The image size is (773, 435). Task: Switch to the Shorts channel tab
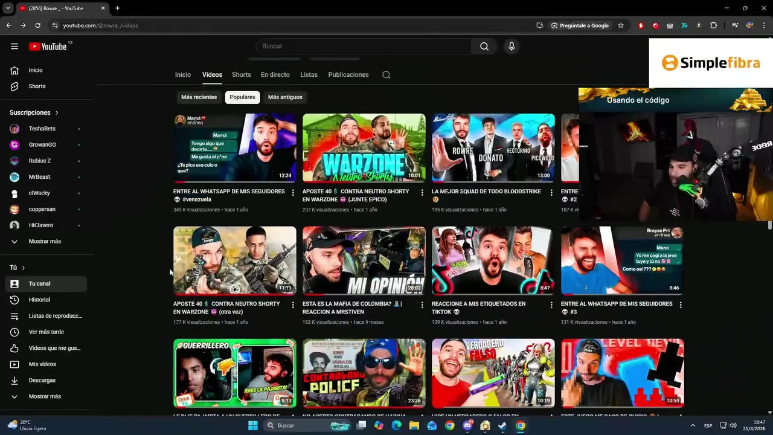pos(241,75)
